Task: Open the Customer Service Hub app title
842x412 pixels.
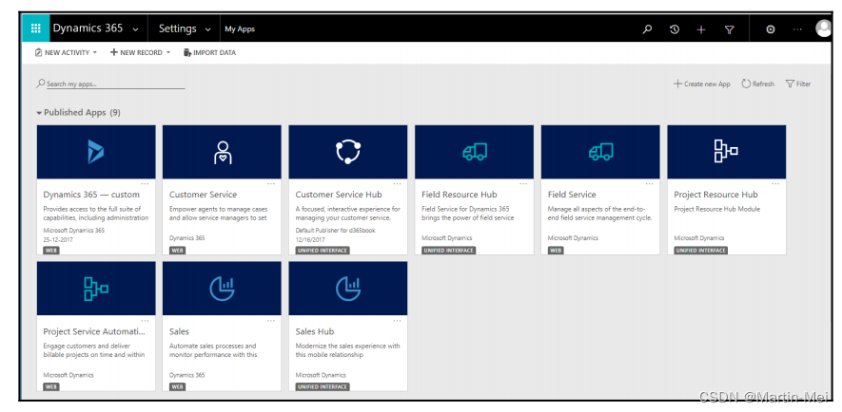Action: 339,195
